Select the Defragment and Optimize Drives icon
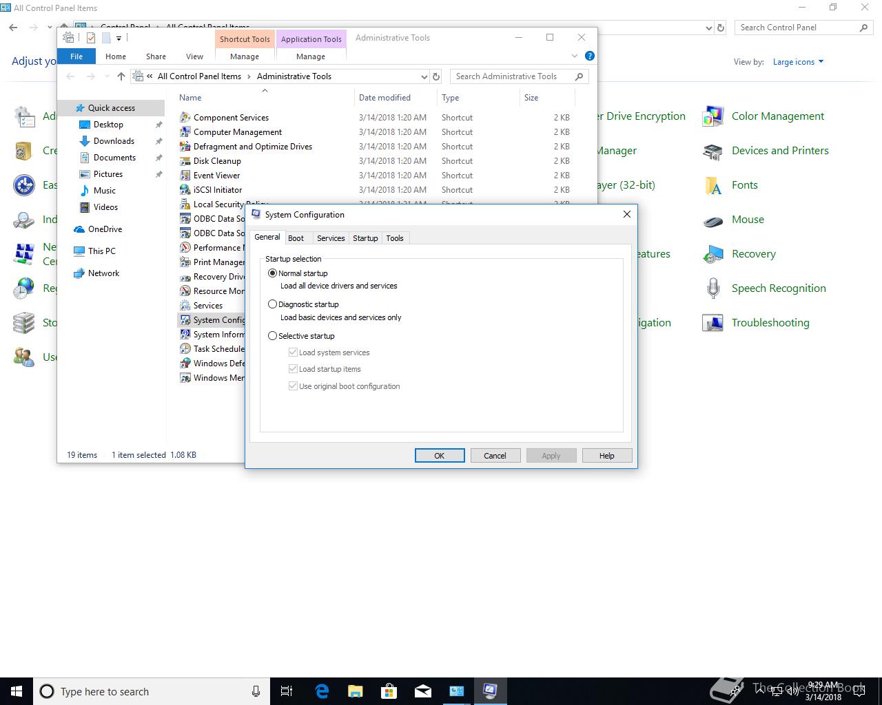 click(x=185, y=147)
